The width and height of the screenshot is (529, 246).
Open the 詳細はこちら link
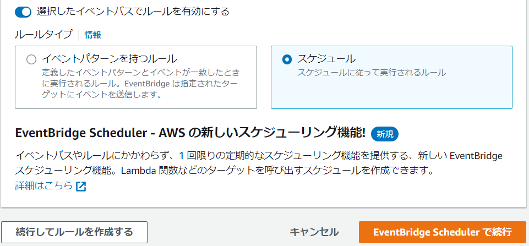pos(44,185)
